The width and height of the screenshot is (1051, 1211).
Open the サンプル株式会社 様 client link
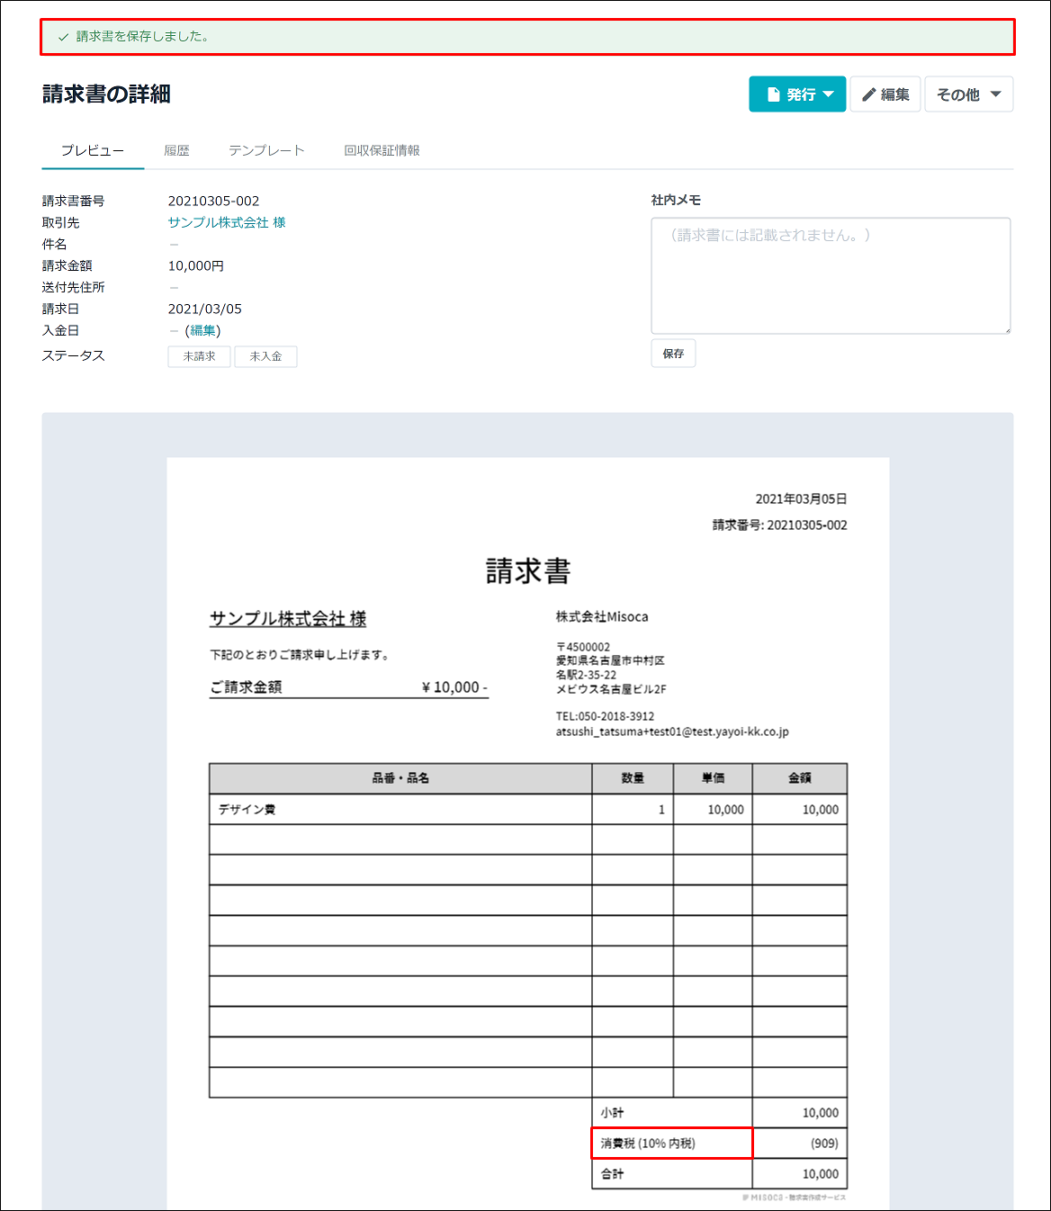coord(227,222)
